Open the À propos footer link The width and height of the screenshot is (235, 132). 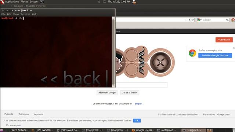(39, 114)
